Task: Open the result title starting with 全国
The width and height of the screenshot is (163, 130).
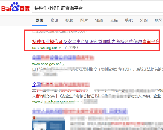Action: coord(61,84)
